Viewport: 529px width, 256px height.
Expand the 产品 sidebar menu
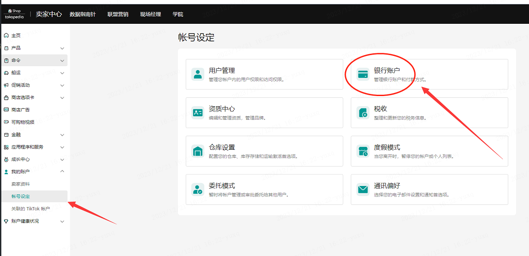[62, 48]
